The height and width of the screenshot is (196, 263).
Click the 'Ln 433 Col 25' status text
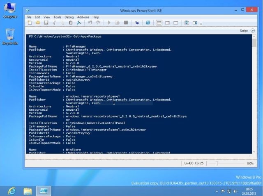[x=194, y=163]
